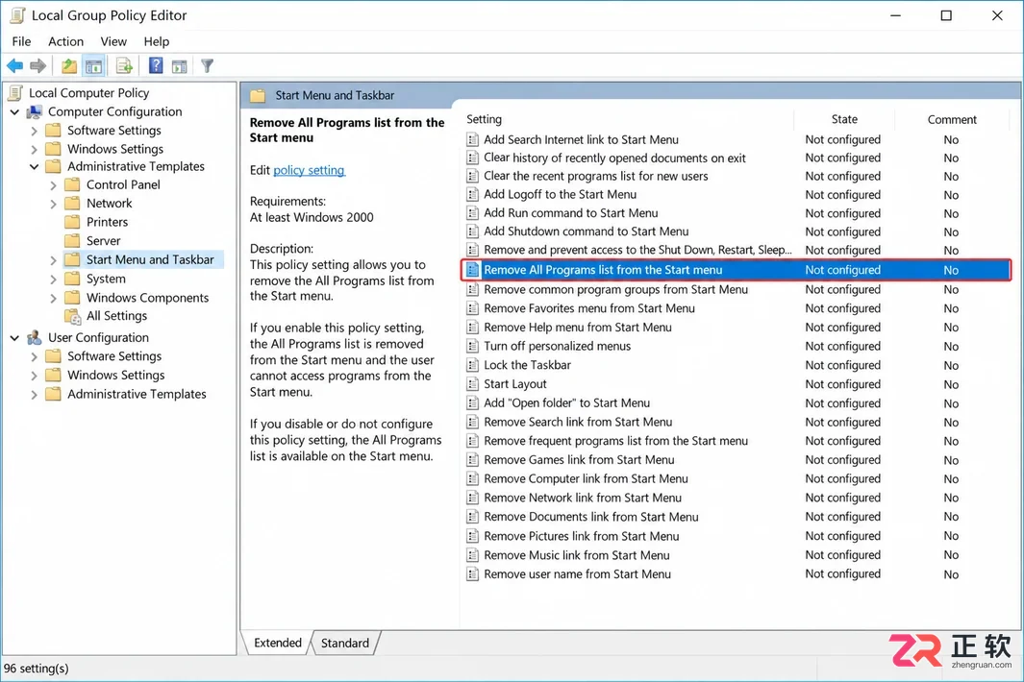Screen dimensions: 1024x682
Task: Click the Up One Level folder icon
Action: coord(68,66)
